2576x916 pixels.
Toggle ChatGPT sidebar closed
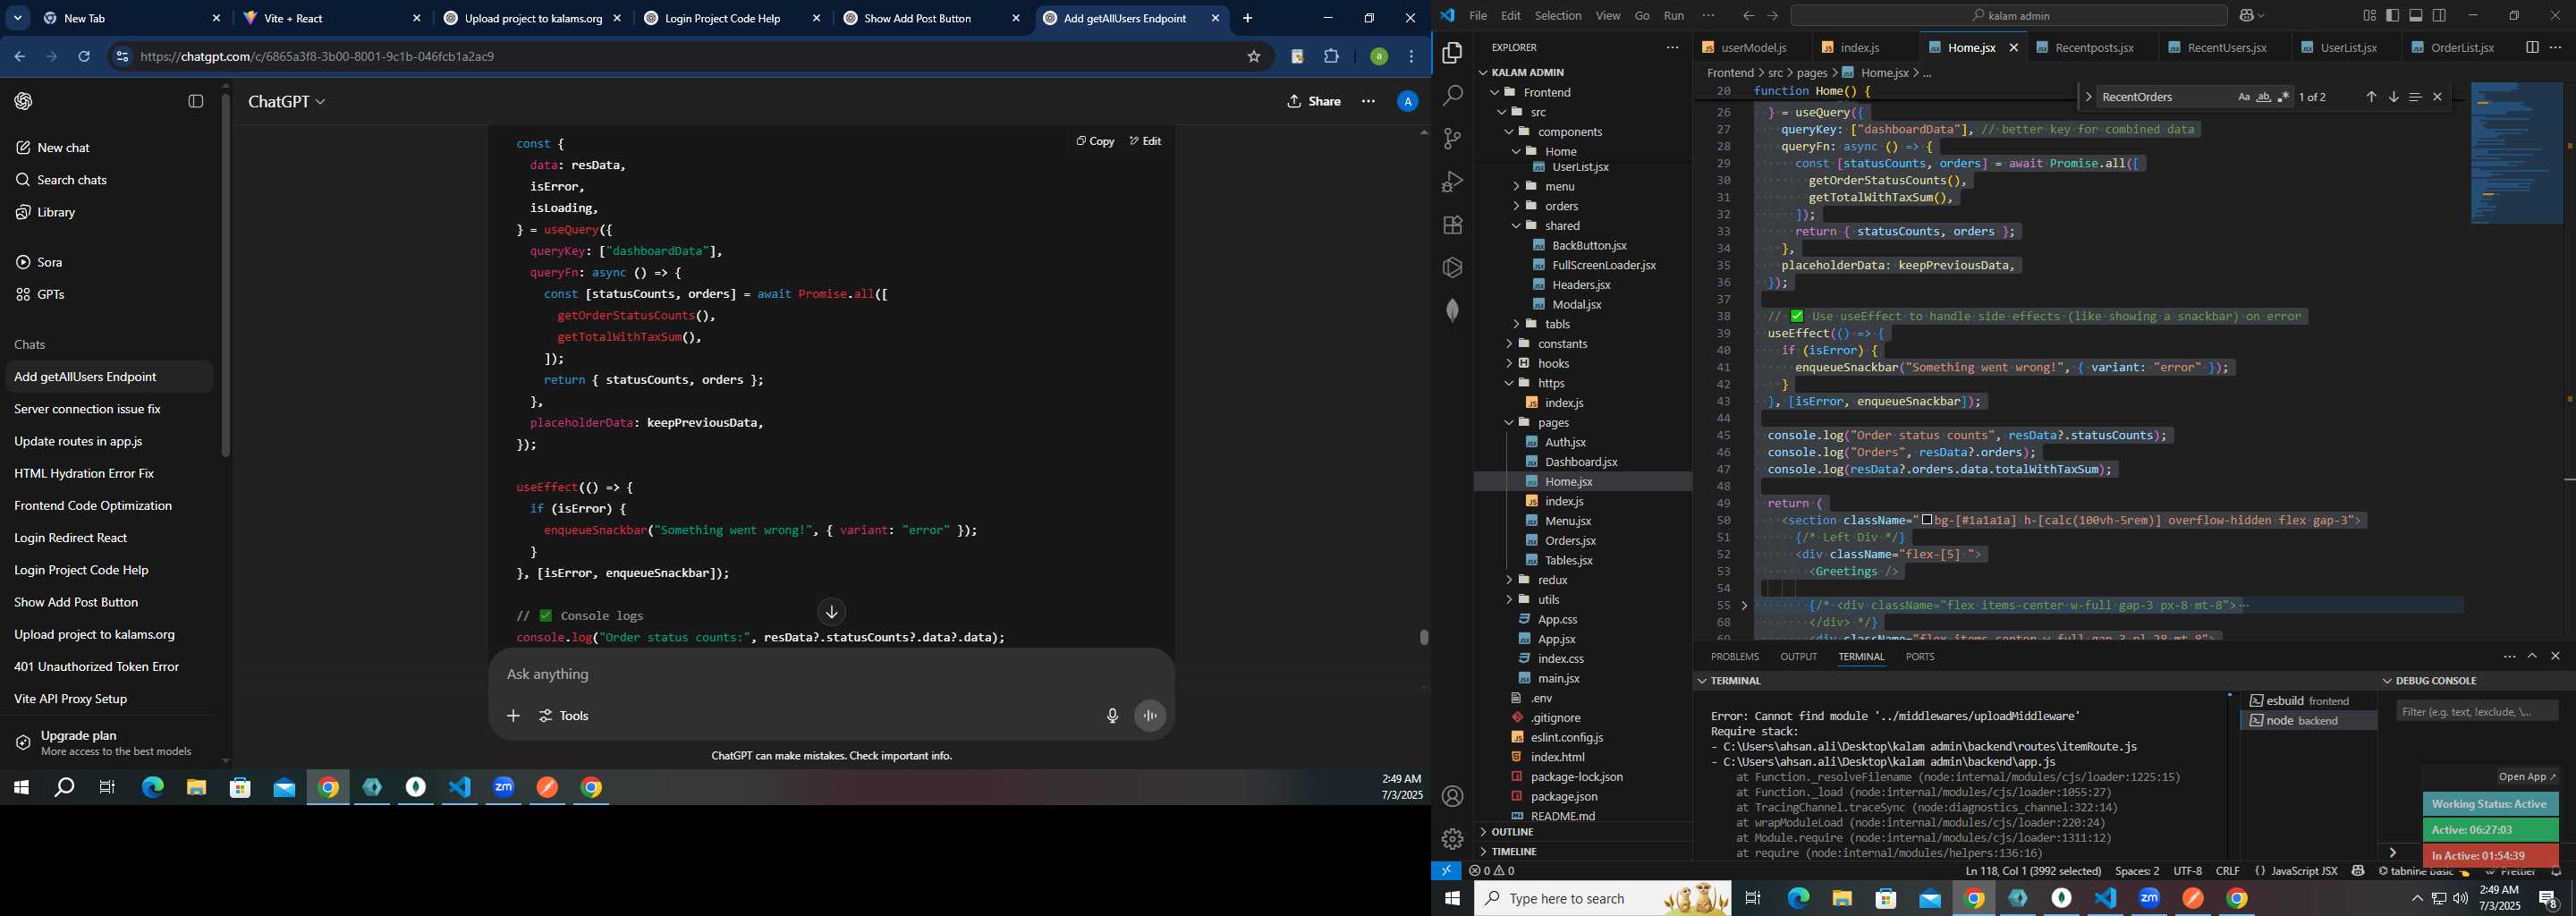(196, 101)
